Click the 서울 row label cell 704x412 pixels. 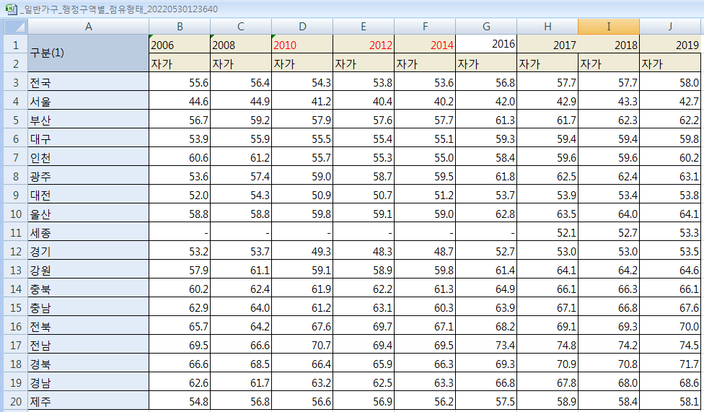tap(88, 102)
